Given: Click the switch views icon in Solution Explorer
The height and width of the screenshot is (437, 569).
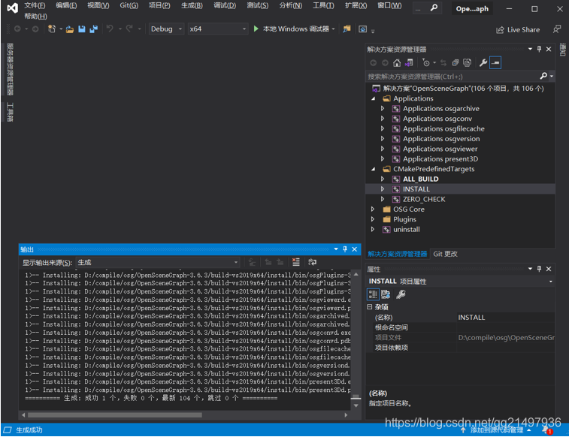Looking at the screenshot, I should pos(409,62).
